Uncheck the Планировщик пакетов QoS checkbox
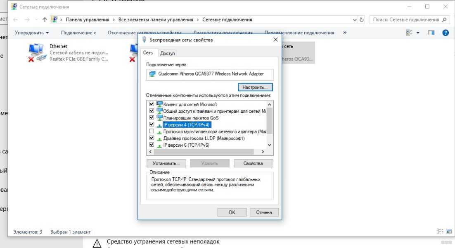455x248 pixels. tap(152, 118)
